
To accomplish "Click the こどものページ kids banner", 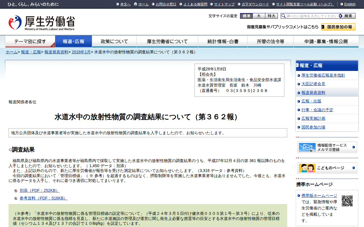I will 327,168.
